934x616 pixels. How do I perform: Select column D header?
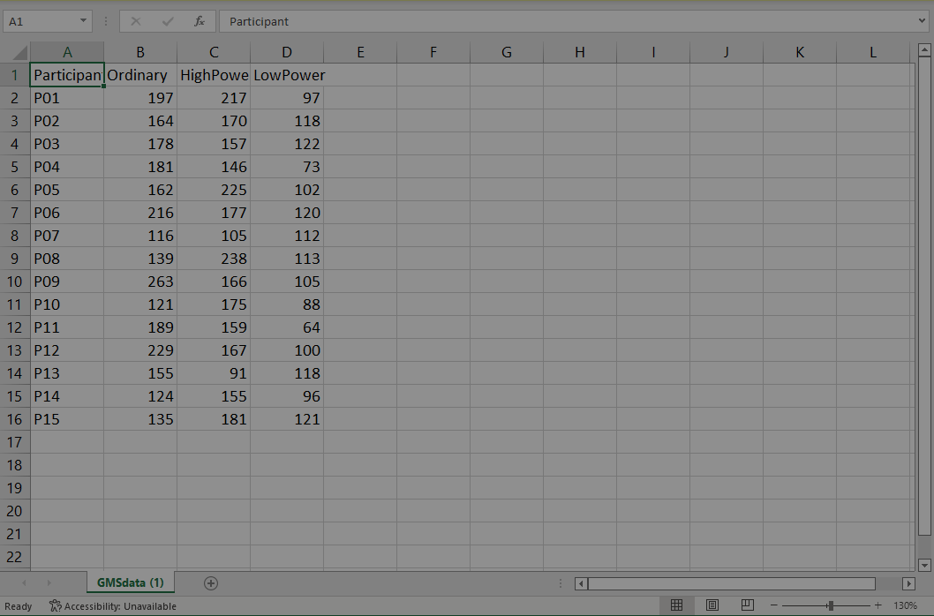[x=287, y=52]
